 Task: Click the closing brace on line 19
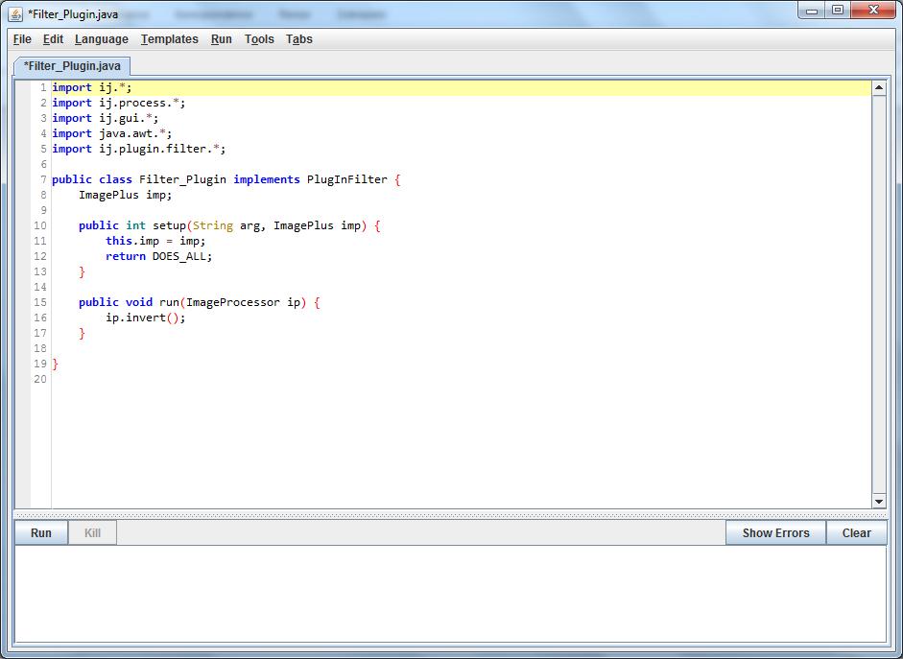coord(56,364)
